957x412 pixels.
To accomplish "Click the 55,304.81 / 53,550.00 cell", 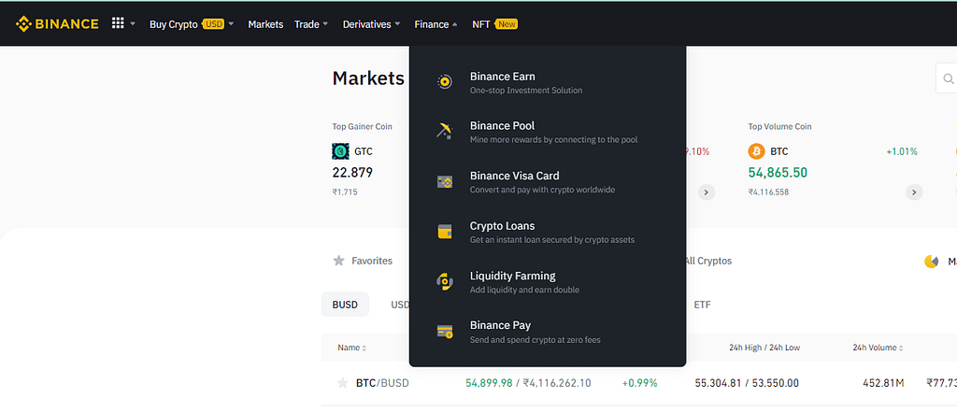I will pyautogui.click(x=747, y=383).
